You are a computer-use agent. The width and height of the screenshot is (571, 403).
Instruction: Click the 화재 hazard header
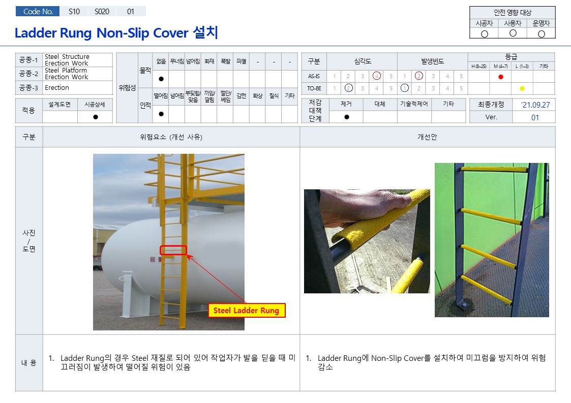click(x=209, y=61)
